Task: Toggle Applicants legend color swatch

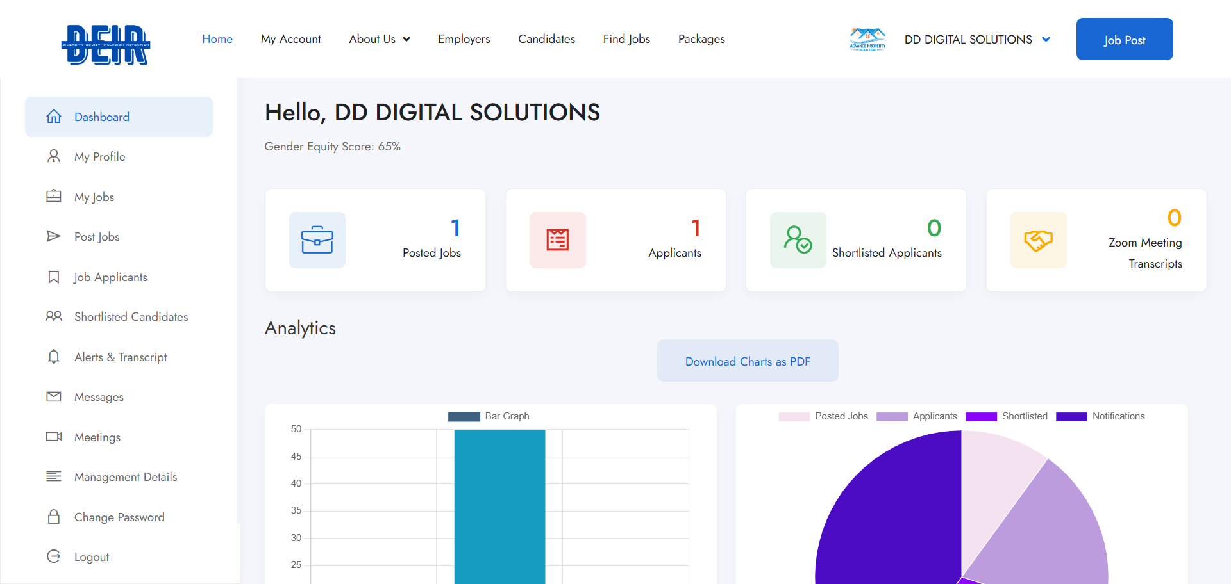Action: [892, 417]
